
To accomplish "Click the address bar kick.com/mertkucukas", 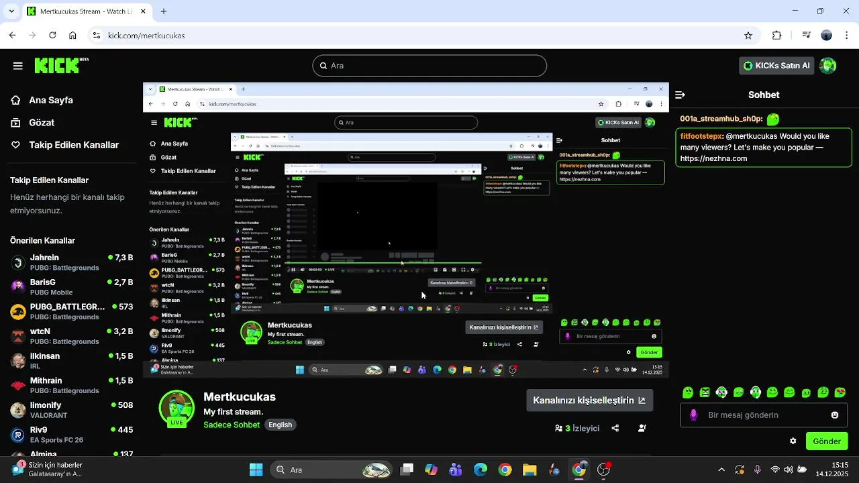I will 423,36.
